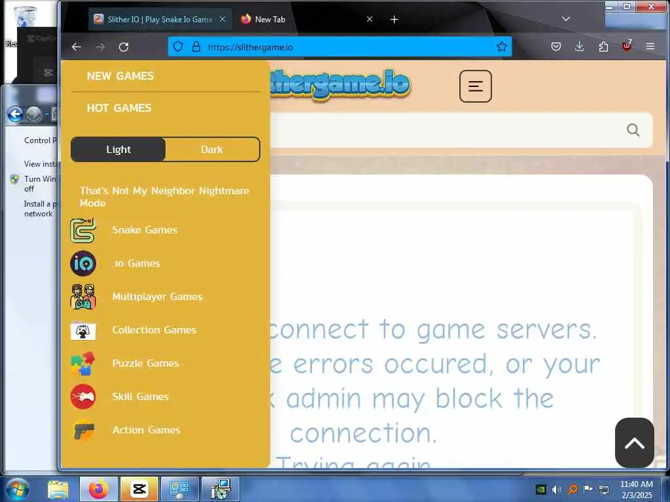Viewport: 670px width, 502px height.
Task: Open the HOT GAMES menu item
Action: pyautogui.click(x=119, y=108)
